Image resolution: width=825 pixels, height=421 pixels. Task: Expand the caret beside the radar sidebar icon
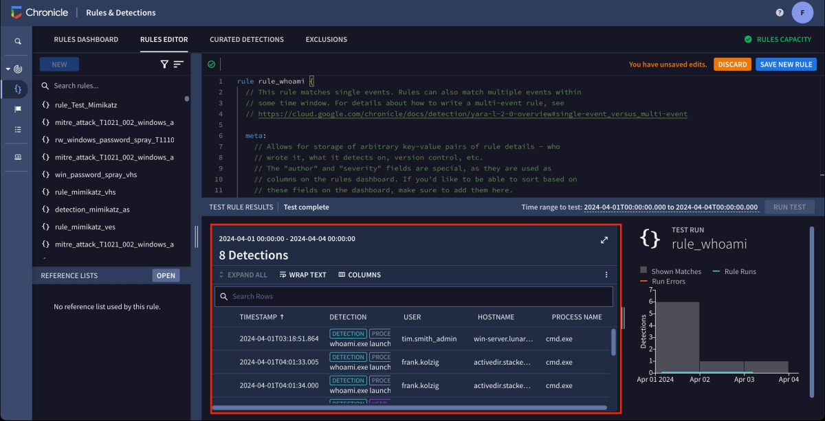point(8,69)
